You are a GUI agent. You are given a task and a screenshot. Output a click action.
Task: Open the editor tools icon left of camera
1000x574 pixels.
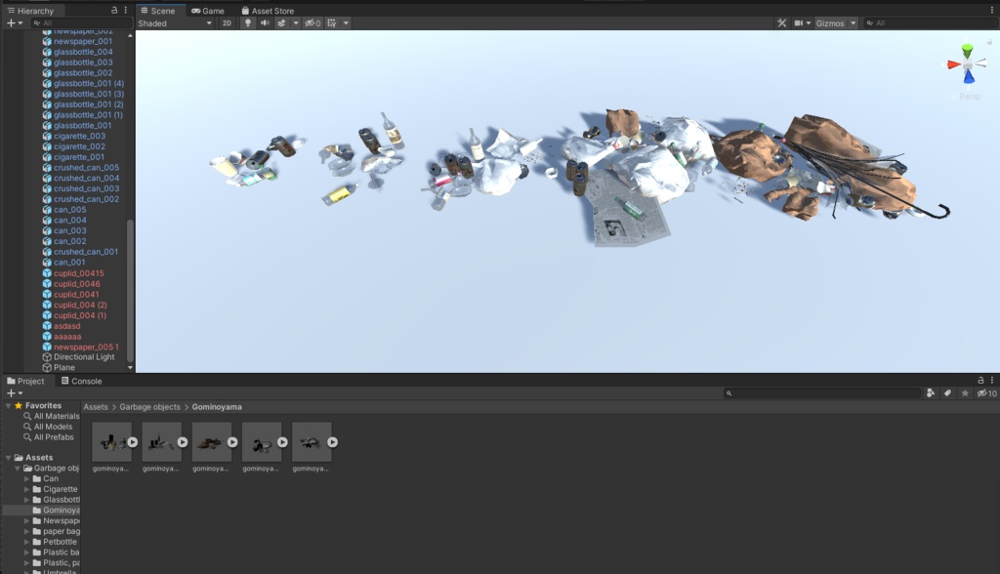click(x=780, y=22)
